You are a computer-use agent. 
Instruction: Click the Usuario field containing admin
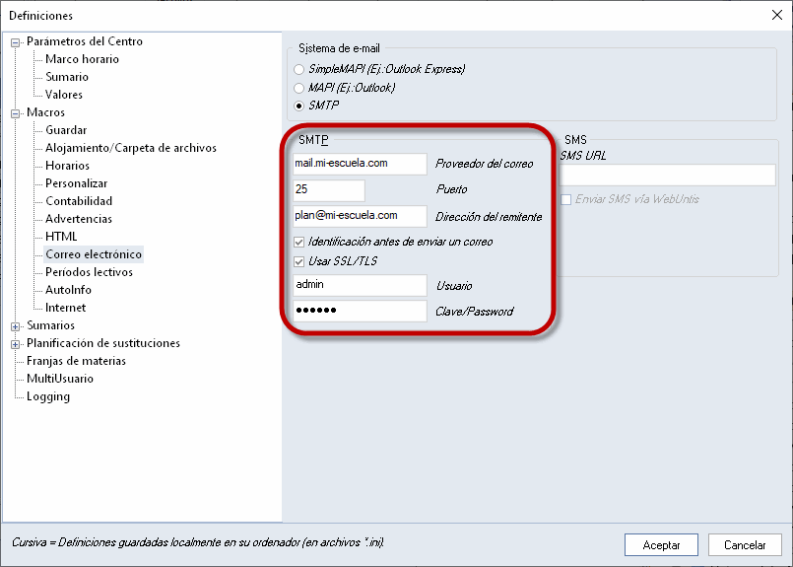360,285
